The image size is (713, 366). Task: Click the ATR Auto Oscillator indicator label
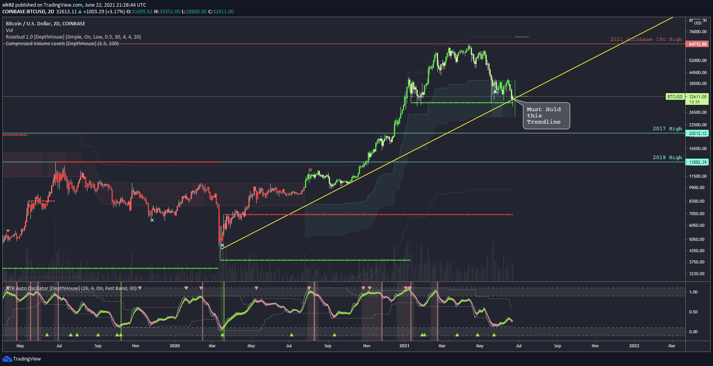click(x=71, y=288)
